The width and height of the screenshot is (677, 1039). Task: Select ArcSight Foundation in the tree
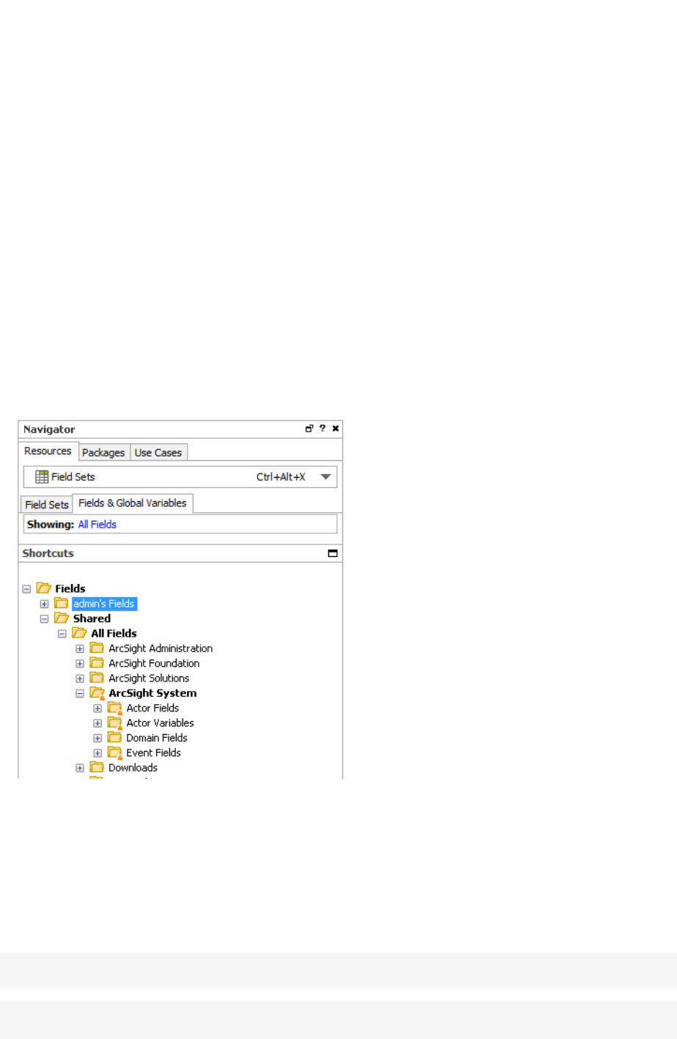pos(154,664)
